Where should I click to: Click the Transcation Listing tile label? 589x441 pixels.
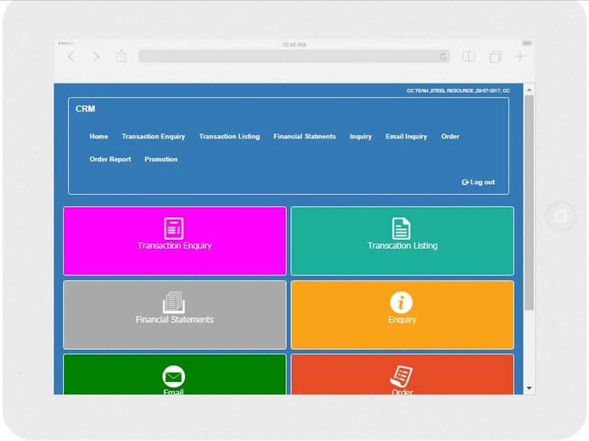click(402, 245)
